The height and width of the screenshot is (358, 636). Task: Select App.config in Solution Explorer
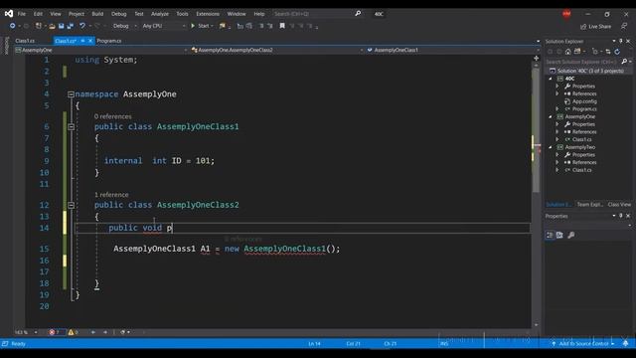click(x=584, y=101)
